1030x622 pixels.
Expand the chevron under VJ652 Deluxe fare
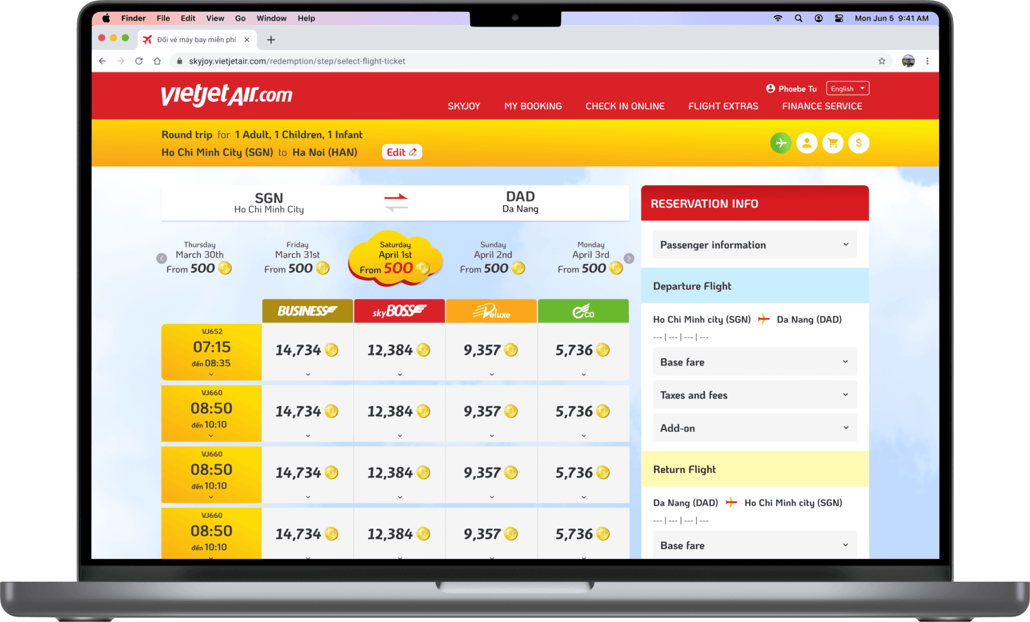tap(492, 374)
